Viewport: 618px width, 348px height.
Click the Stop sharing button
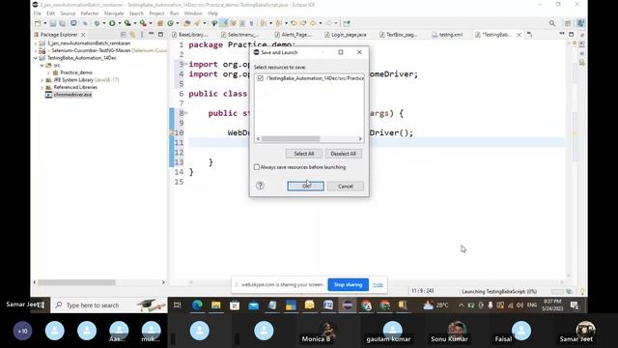point(348,284)
